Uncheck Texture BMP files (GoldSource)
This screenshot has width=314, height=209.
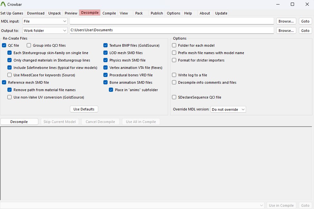(x=105, y=45)
